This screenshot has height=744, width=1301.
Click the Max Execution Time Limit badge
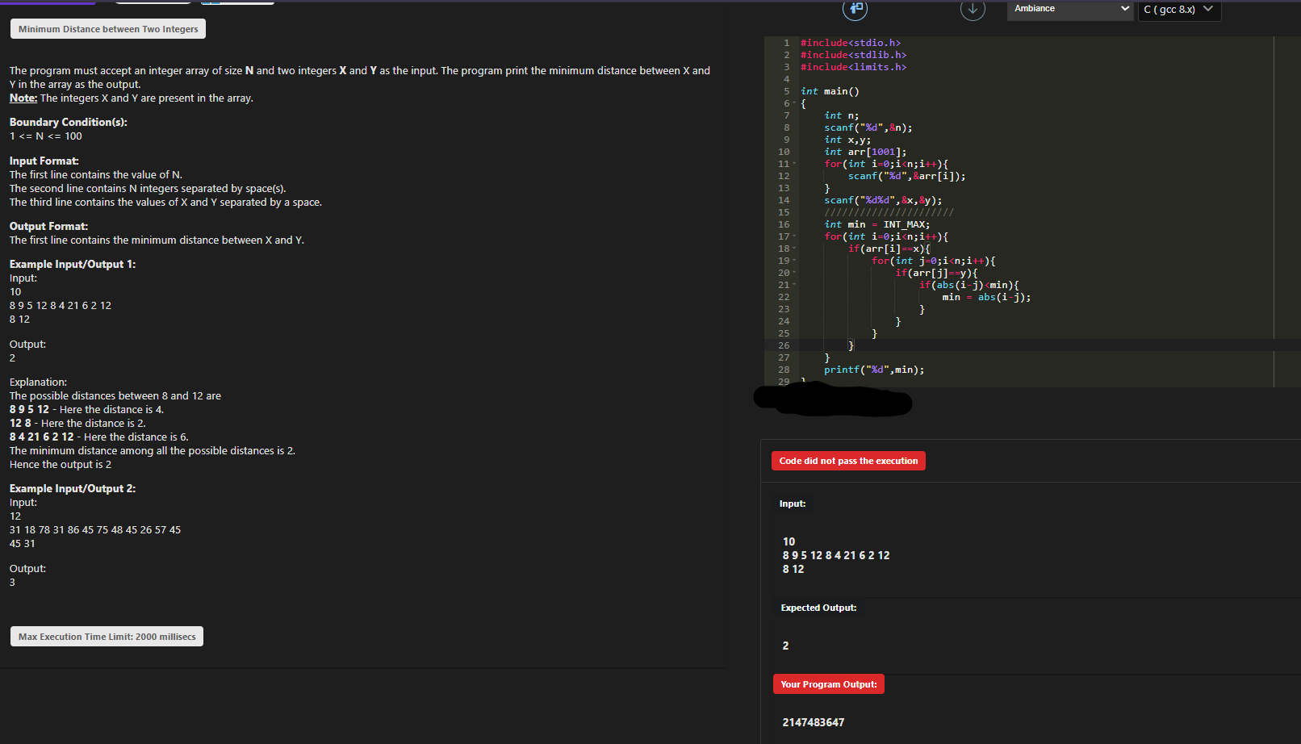107,637
